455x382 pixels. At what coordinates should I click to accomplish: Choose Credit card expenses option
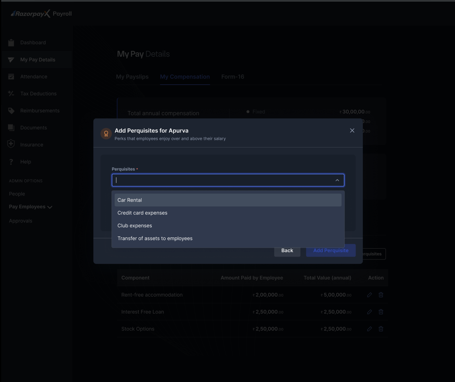tap(228, 213)
